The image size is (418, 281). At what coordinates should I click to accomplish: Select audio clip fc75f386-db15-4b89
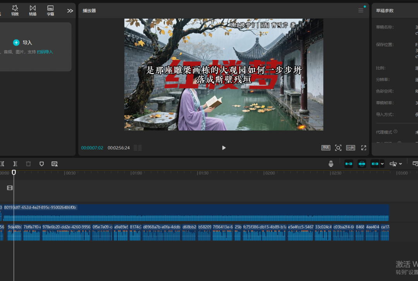(x=264, y=233)
